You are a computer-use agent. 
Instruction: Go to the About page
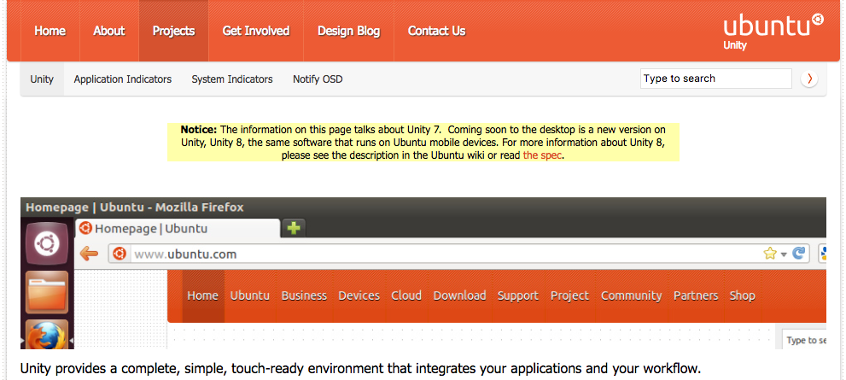coord(109,31)
